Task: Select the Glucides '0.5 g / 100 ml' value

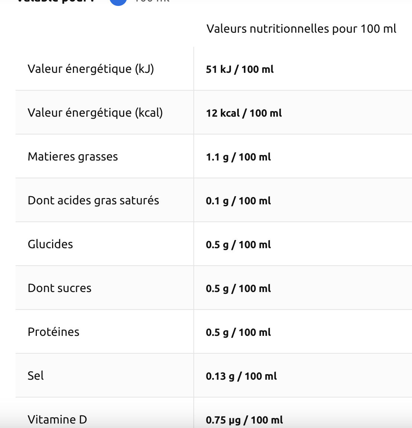Action: (238, 245)
